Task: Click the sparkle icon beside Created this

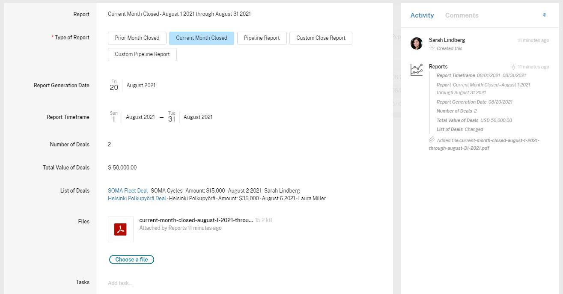Action: tap(432, 48)
